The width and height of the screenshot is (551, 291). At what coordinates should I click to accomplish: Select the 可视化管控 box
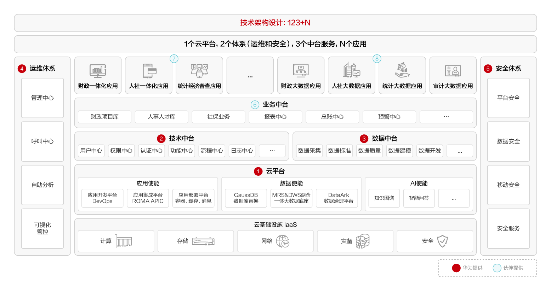tap(42, 228)
